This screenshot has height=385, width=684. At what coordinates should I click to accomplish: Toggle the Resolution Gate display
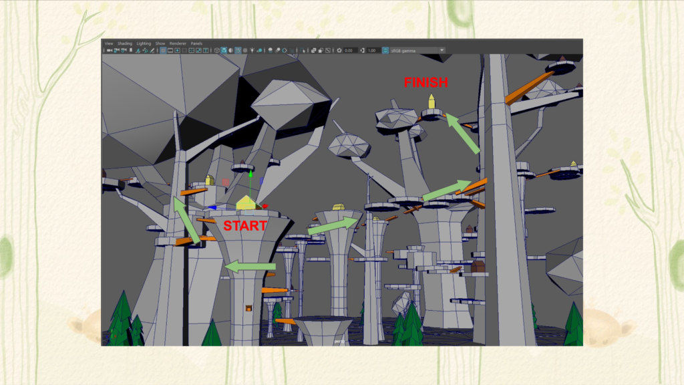click(x=178, y=51)
